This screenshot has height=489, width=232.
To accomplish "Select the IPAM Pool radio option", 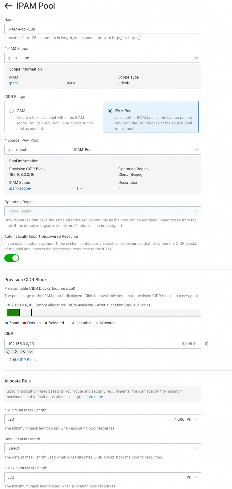I will tap(110, 111).
